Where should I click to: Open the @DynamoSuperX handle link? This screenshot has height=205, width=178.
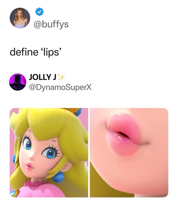click(60, 87)
